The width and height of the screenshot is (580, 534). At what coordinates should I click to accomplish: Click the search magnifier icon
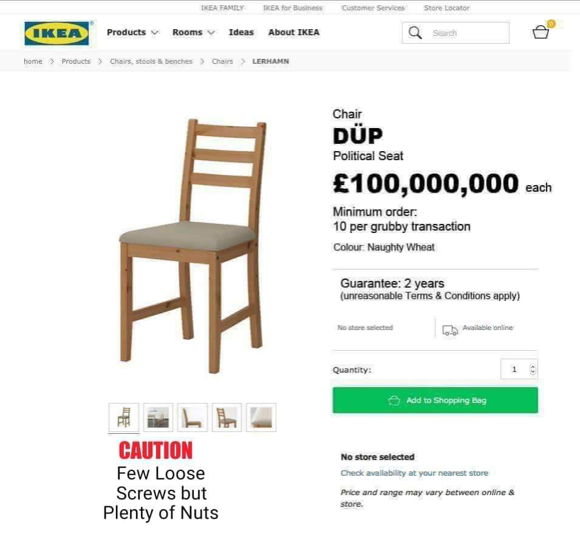(x=415, y=33)
